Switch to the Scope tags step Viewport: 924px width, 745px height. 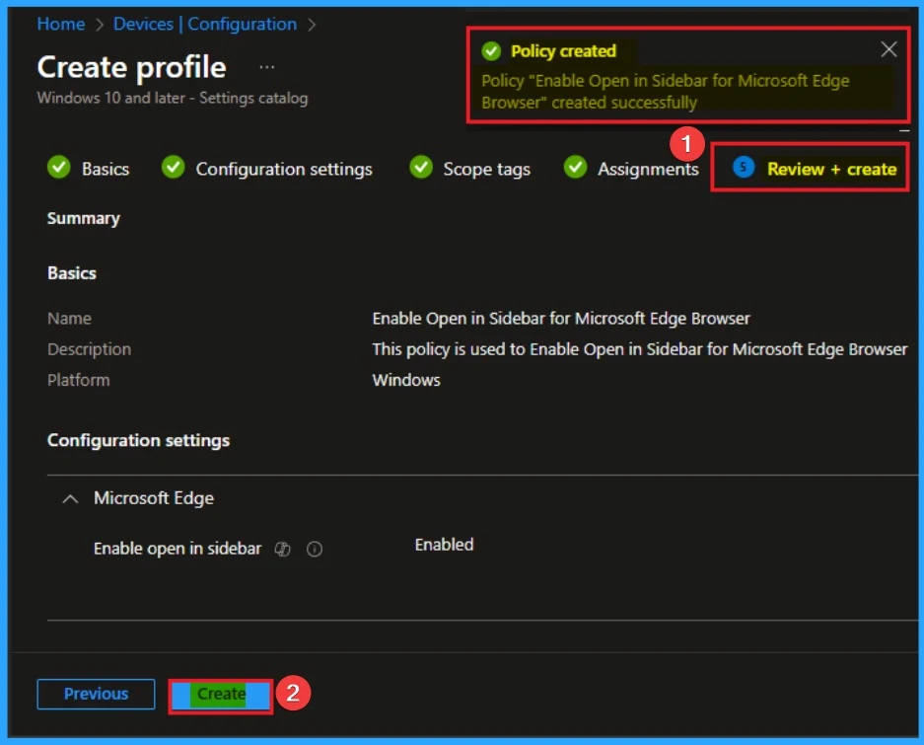[x=487, y=170]
